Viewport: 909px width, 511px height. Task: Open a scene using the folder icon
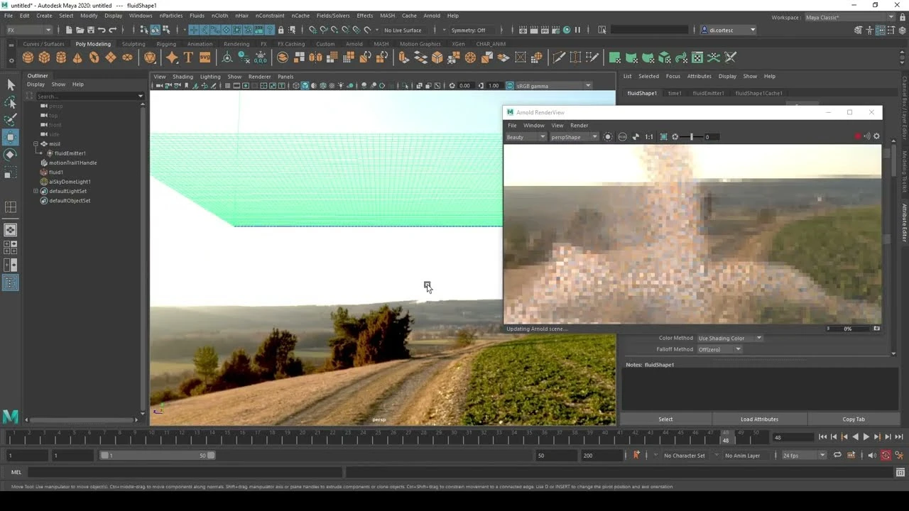(x=80, y=30)
